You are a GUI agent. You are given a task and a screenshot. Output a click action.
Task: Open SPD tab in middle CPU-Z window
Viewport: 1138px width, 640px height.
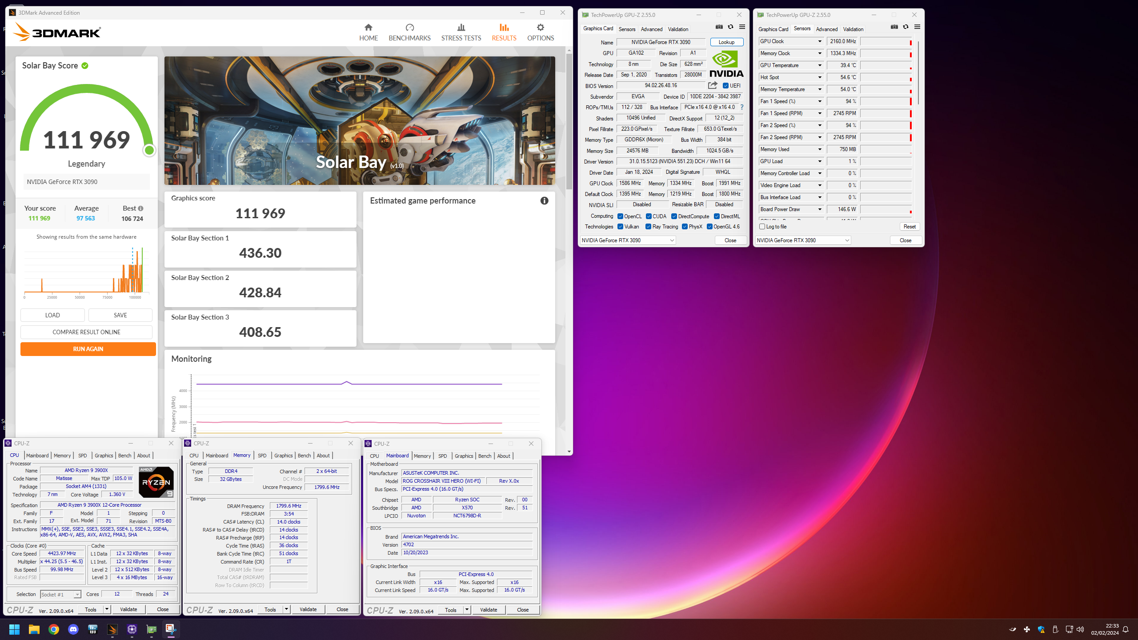coord(262,456)
